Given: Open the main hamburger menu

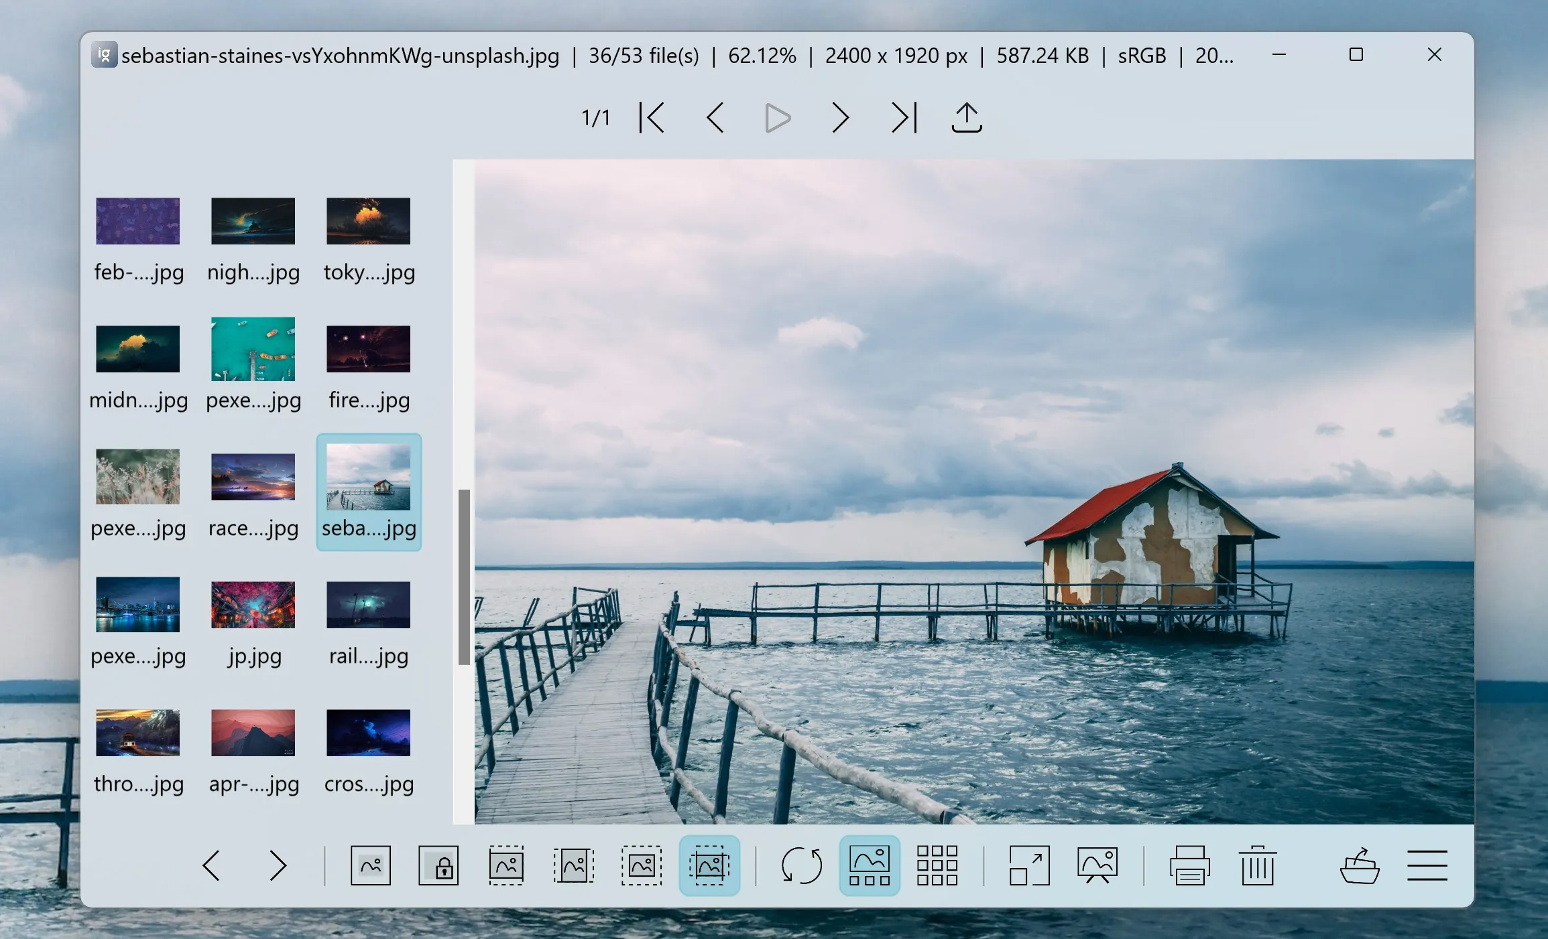Looking at the screenshot, I should coord(1427,865).
